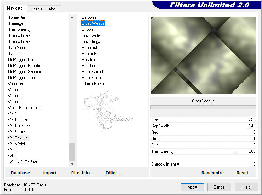Open the About tab

click(x=53, y=9)
